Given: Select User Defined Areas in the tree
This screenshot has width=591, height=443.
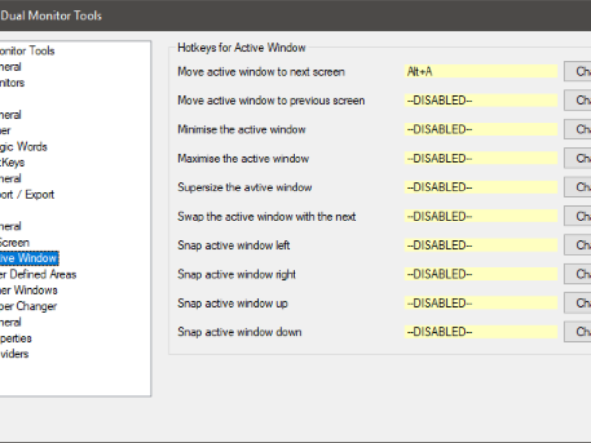Looking at the screenshot, I should pyautogui.click(x=38, y=274).
